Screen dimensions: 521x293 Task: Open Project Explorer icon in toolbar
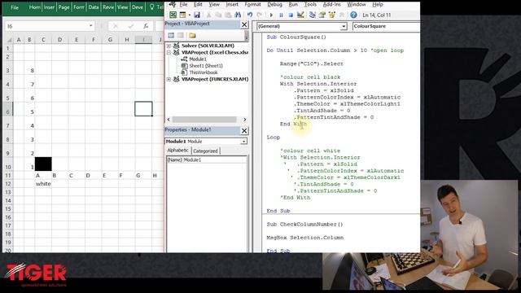click(x=313, y=15)
